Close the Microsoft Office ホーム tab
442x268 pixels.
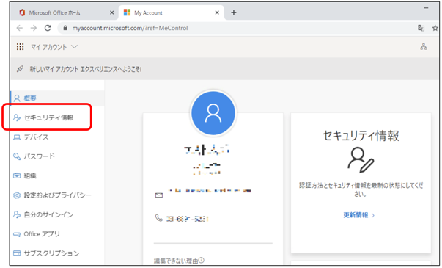pos(112,12)
